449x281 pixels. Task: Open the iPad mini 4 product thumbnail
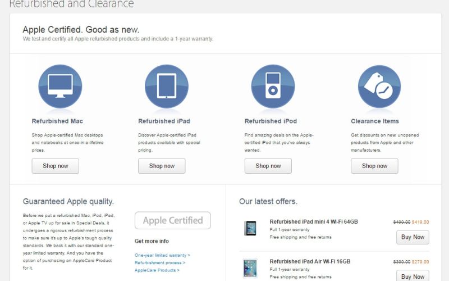coord(250,228)
